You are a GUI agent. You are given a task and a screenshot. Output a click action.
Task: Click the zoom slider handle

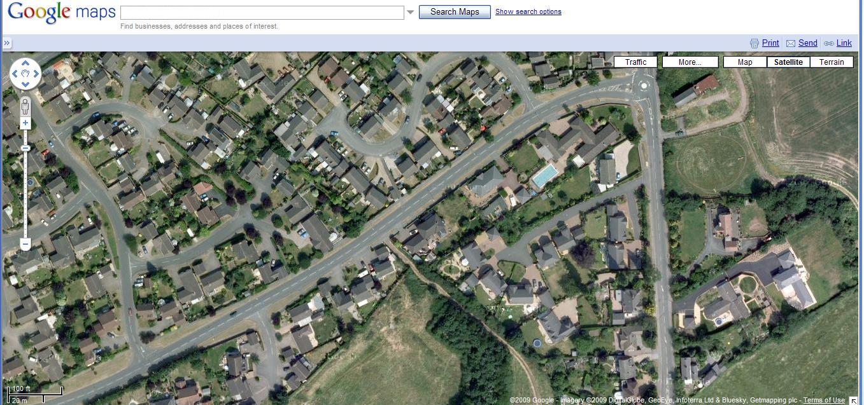click(25, 148)
